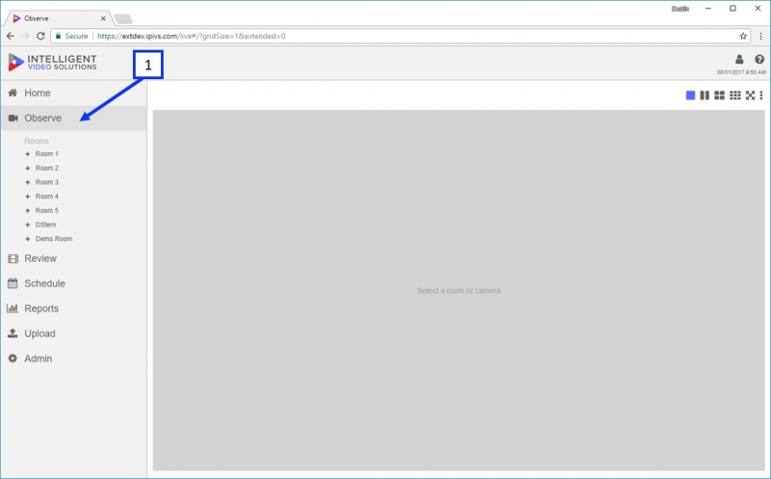Click the Home house icon
This screenshot has height=479, width=771.
pos(13,93)
